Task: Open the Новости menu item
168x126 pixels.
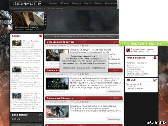Action: (76, 3)
